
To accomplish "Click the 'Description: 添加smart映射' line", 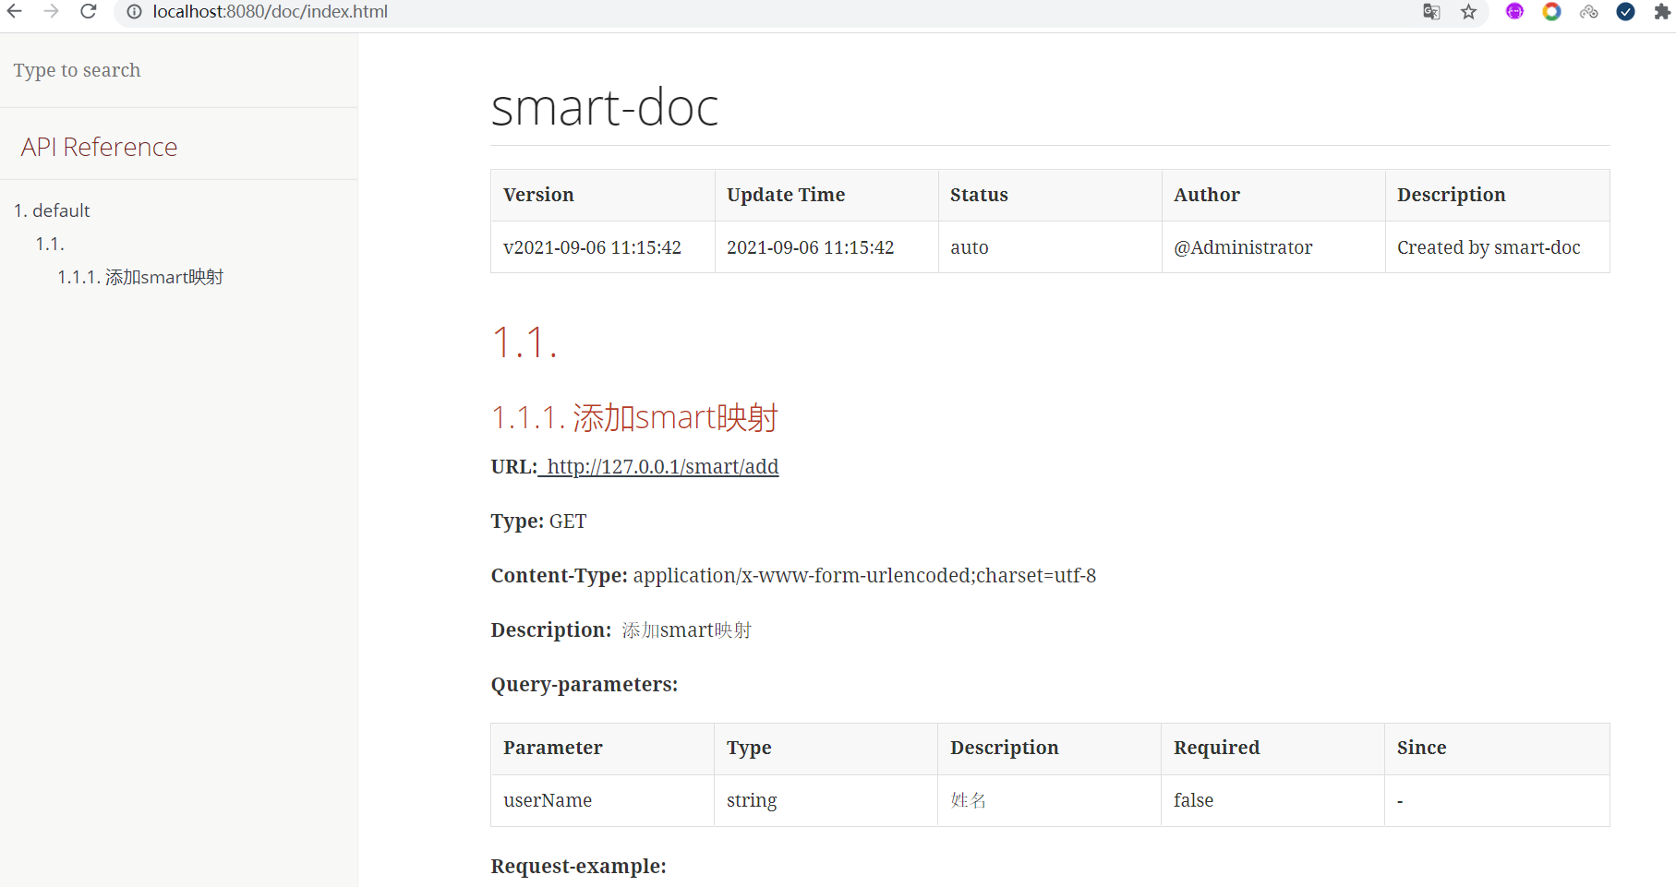I will coord(621,630).
